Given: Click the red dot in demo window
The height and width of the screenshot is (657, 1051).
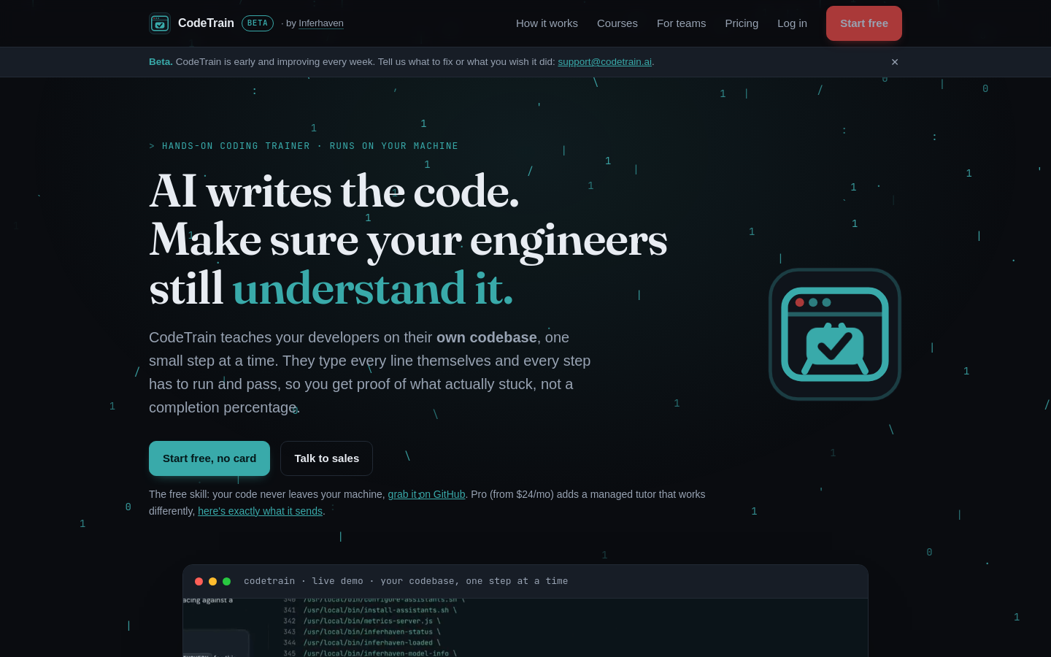Looking at the screenshot, I should (x=199, y=582).
